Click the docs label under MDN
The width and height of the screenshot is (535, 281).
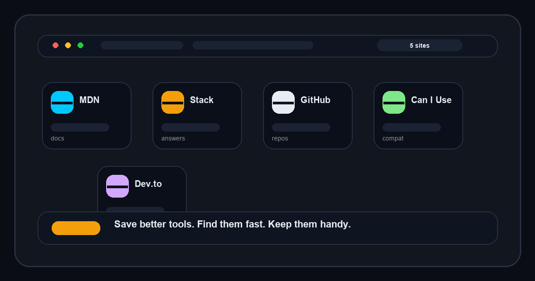pyautogui.click(x=58, y=138)
